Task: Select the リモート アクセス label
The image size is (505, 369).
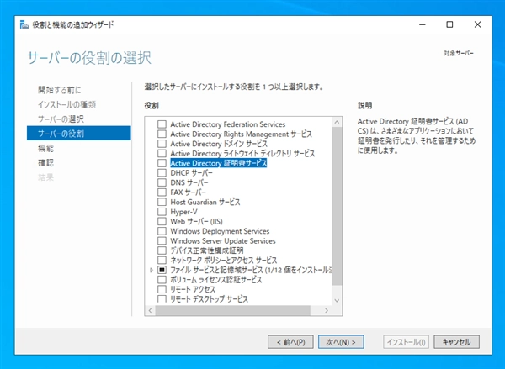Action: coord(193,289)
